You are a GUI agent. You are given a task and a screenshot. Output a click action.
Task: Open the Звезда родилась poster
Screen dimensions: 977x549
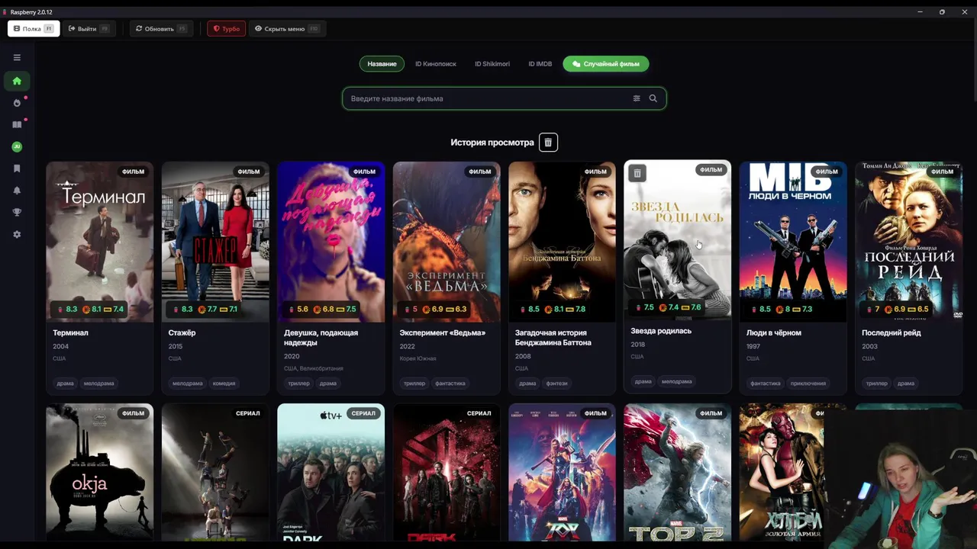click(x=678, y=240)
